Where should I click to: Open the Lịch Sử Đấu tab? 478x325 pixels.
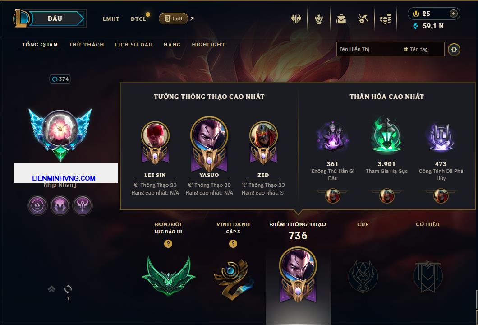(133, 45)
